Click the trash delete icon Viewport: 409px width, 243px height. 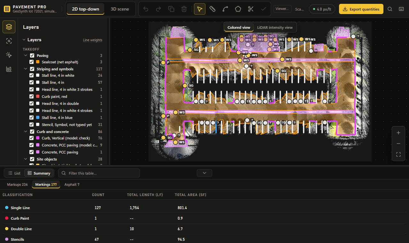184,9
